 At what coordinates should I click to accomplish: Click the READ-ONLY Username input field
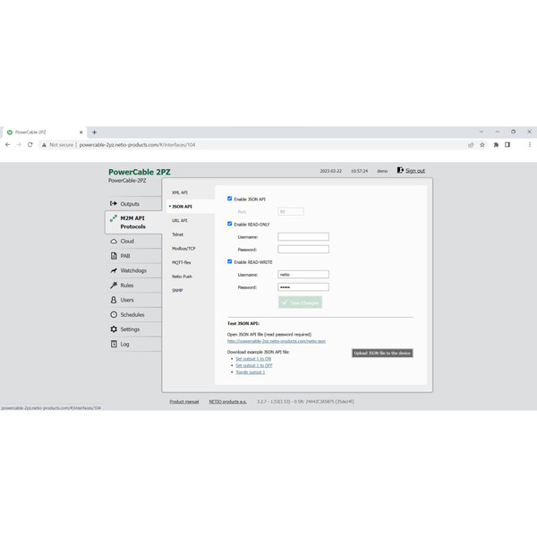tap(303, 237)
